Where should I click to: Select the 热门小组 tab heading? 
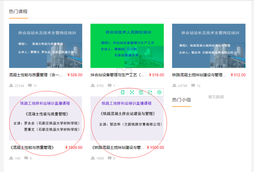pos(181,100)
